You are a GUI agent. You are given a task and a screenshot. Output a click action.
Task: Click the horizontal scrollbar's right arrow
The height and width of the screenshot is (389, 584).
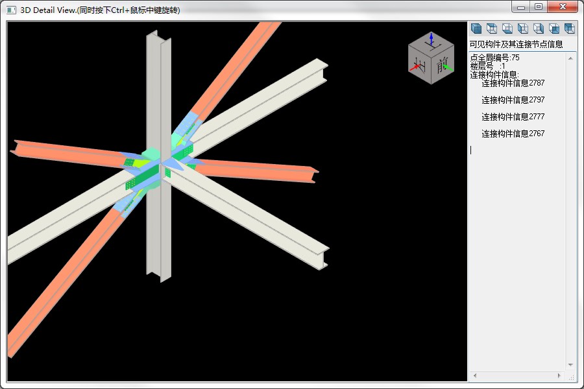(x=559, y=375)
